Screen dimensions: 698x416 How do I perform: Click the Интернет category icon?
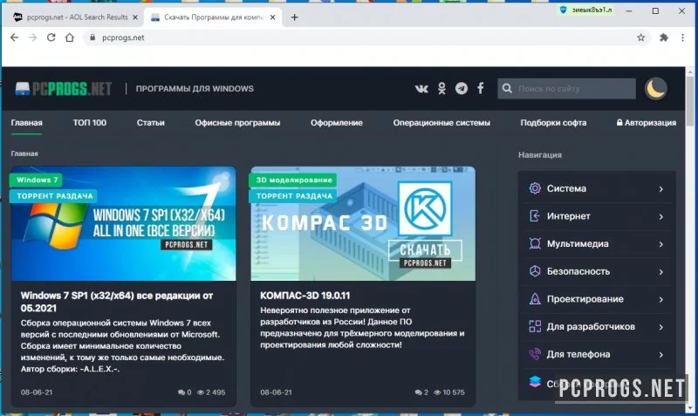coord(535,215)
